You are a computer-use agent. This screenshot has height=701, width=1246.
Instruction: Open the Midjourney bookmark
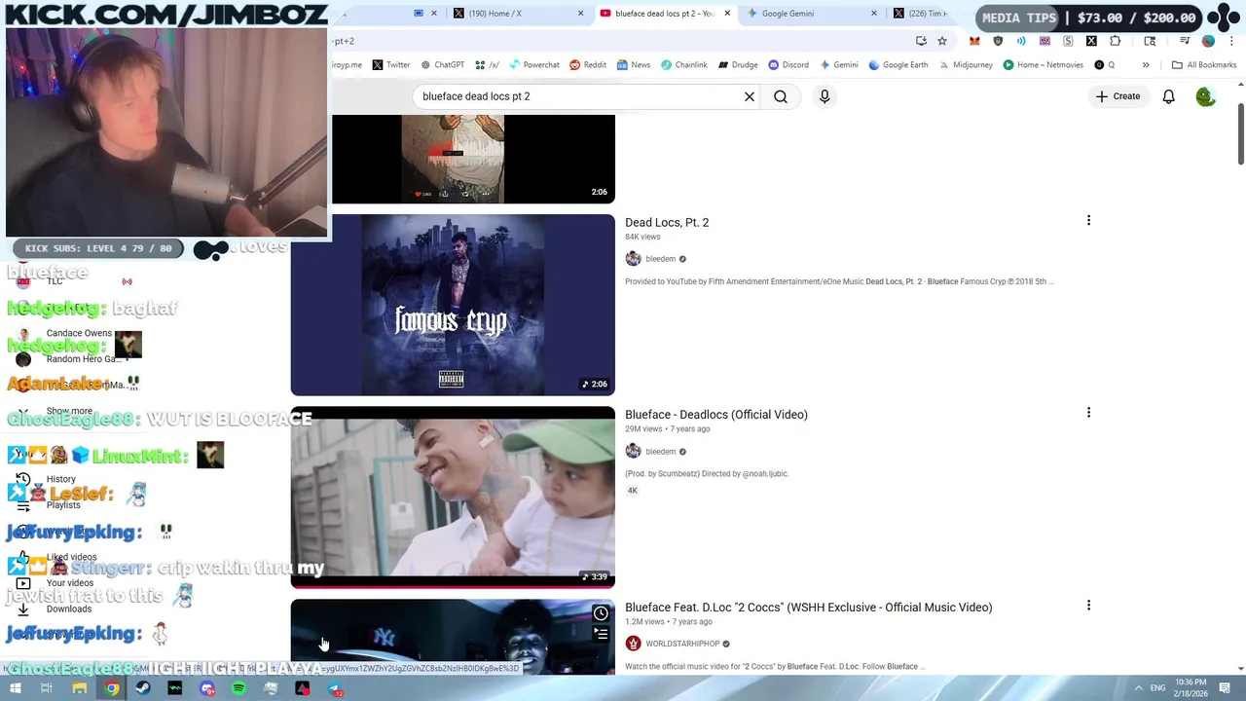tap(966, 65)
